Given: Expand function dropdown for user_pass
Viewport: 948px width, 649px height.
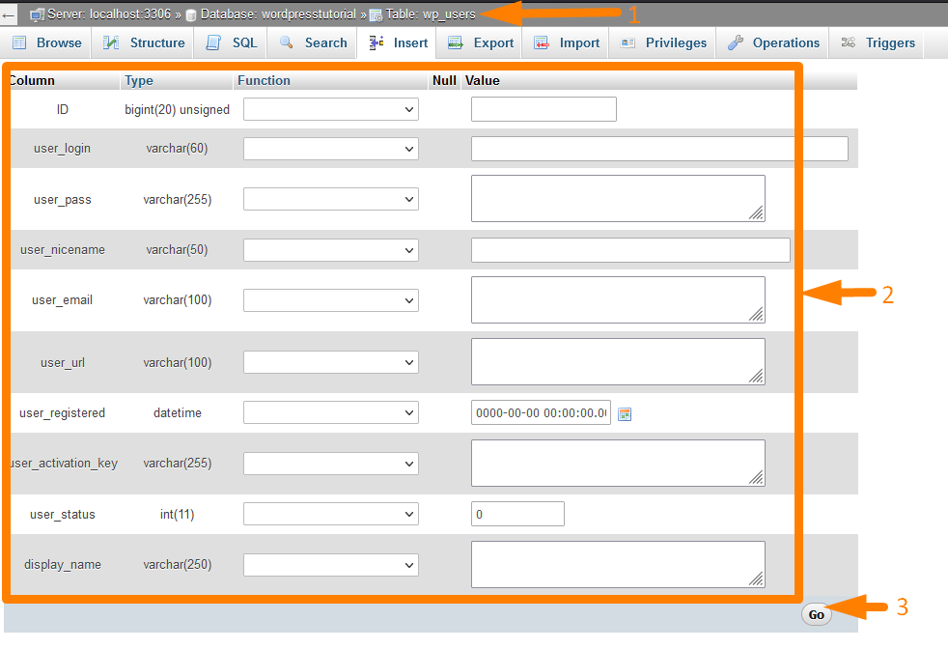Looking at the screenshot, I should pos(331,199).
